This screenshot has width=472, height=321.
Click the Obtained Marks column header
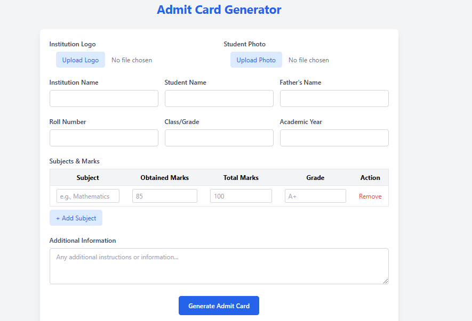coord(165,178)
